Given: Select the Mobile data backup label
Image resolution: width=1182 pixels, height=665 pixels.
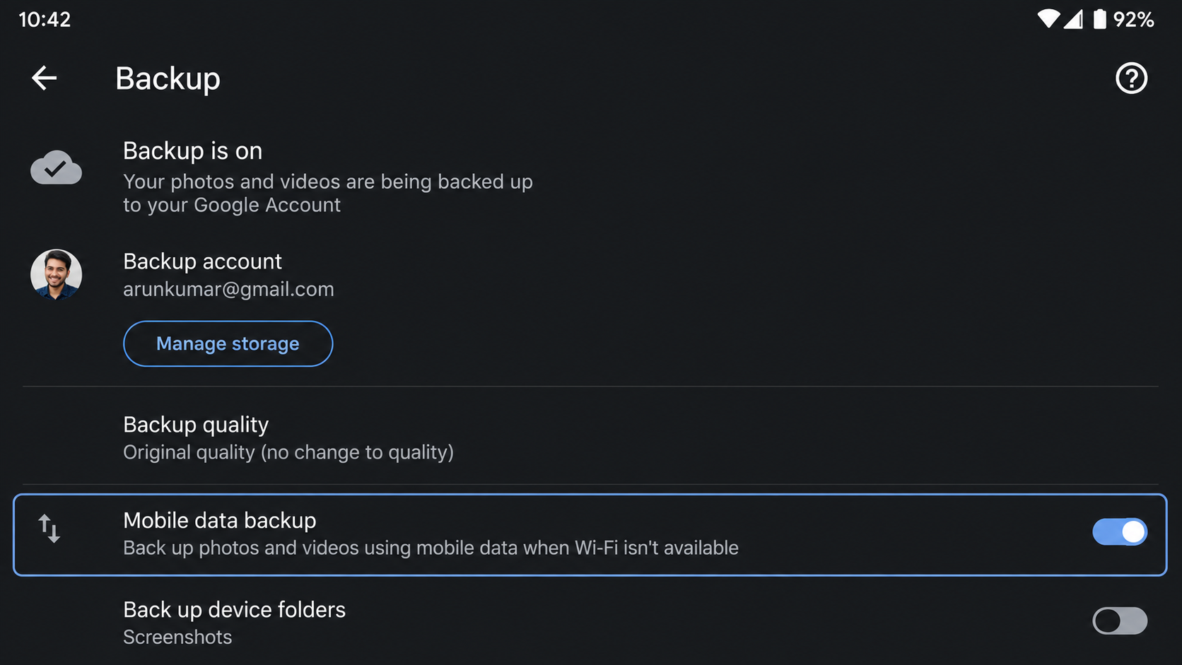Looking at the screenshot, I should click(220, 520).
